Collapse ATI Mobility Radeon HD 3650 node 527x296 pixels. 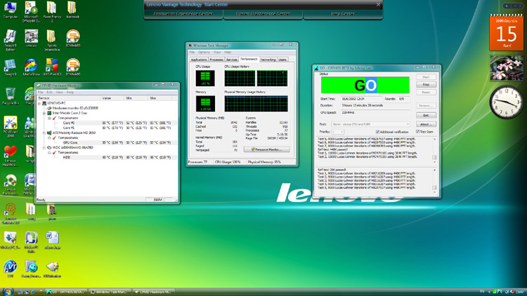coord(44,133)
